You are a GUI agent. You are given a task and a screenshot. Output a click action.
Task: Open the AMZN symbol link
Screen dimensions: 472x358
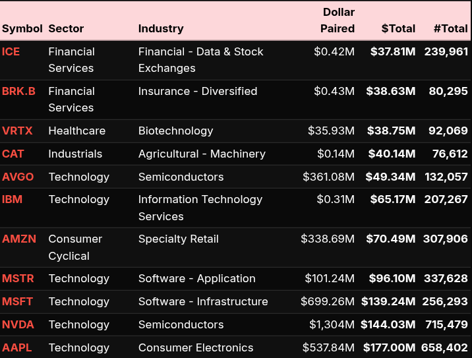pos(19,239)
